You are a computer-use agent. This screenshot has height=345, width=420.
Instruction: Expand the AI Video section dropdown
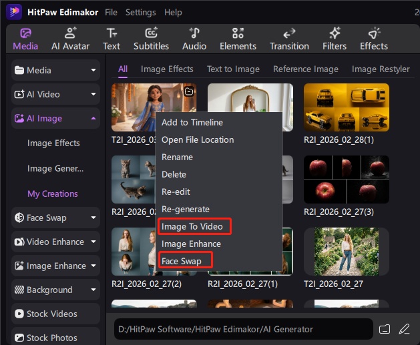93,94
